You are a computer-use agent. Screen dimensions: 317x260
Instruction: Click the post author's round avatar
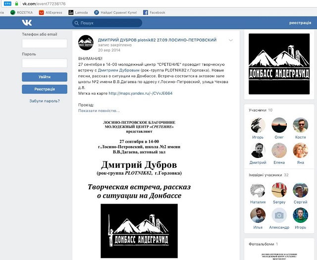pyautogui.click(x=86, y=43)
